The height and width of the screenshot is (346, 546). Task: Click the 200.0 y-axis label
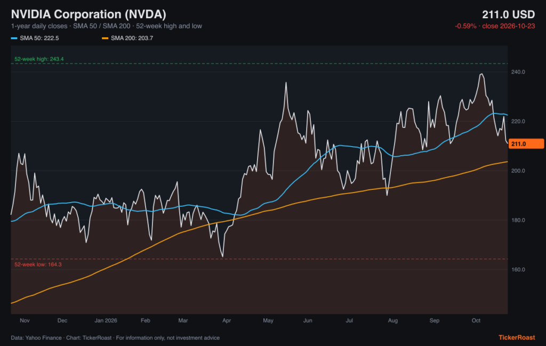coord(518,171)
